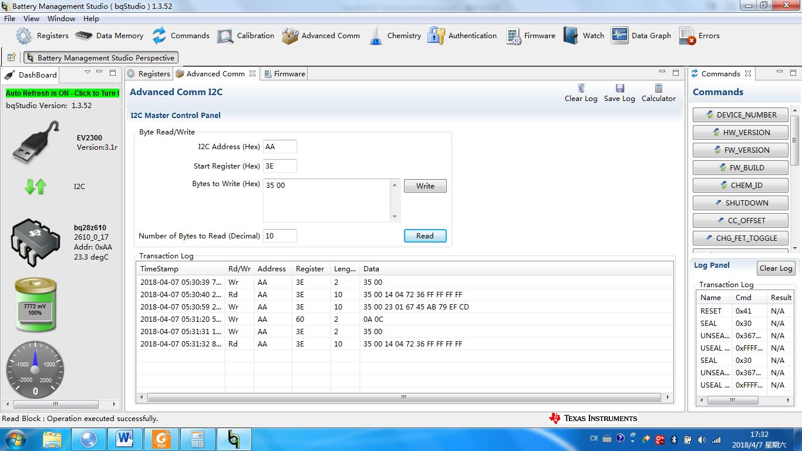Image resolution: width=802 pixels, height=451 pixels.
Task: Maximize the Commands panel
Action: pyautogui.click(x=793, y=72)
